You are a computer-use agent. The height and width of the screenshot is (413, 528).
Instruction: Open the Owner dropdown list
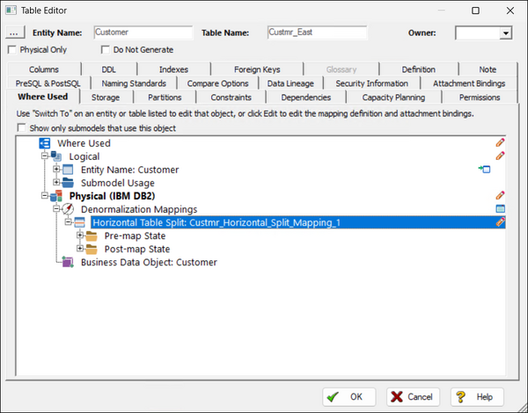click(505, 33)
